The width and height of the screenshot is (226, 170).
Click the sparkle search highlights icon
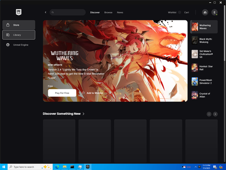[x=46, y=167]
